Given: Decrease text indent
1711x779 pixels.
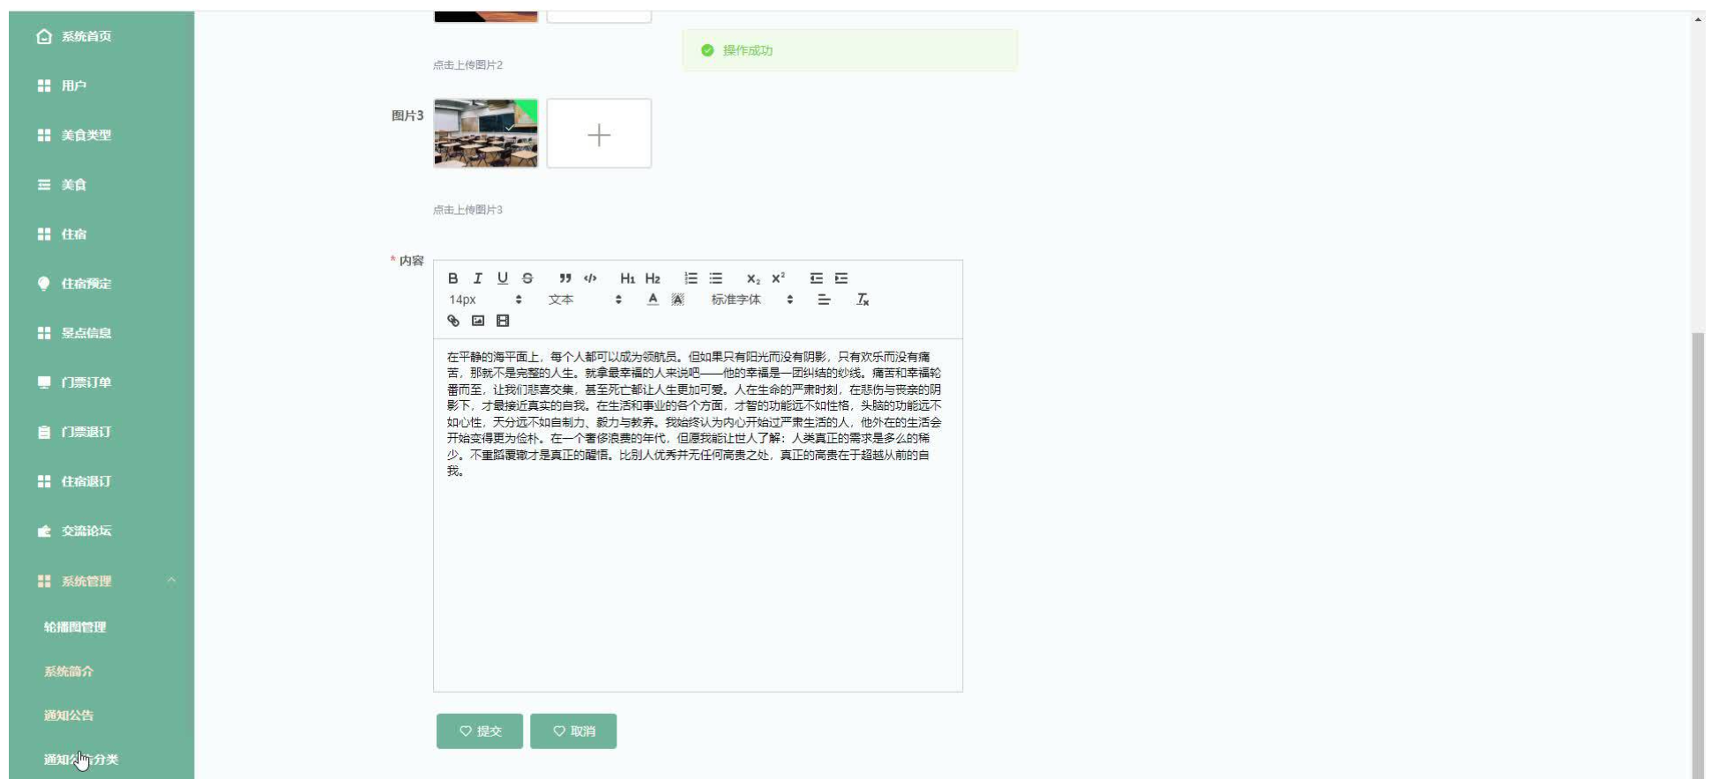Looking at the screenshot, I should 816,278.
